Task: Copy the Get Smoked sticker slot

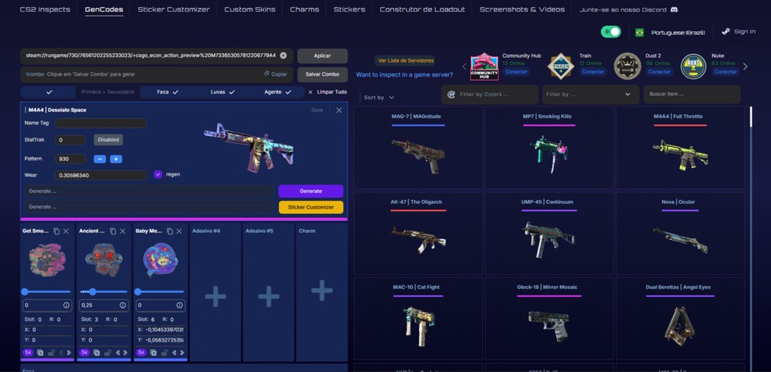Action: coord(56,231)
